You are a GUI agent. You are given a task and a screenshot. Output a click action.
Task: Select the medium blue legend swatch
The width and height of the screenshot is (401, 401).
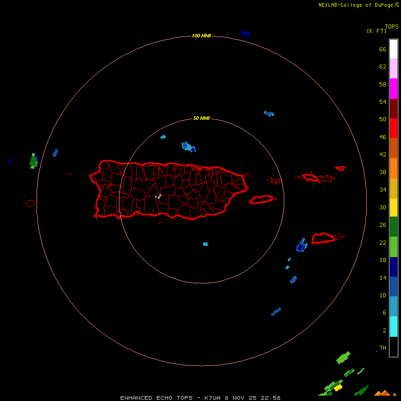(393, 286)
